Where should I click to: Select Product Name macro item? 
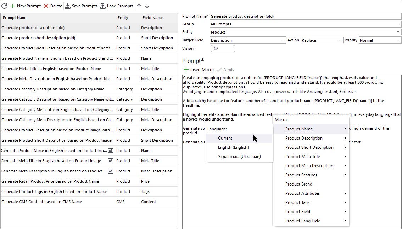click(x=311, y=129)
